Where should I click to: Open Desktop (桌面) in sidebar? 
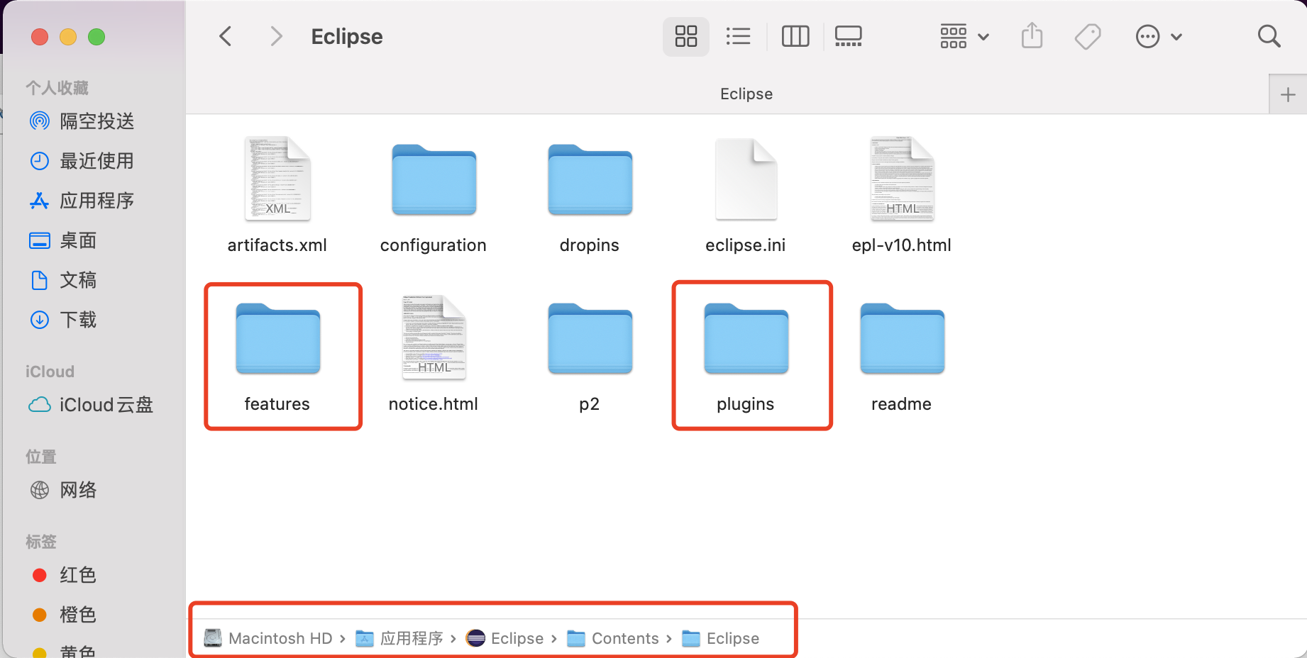pyautogui.click(x=63, y=240)
